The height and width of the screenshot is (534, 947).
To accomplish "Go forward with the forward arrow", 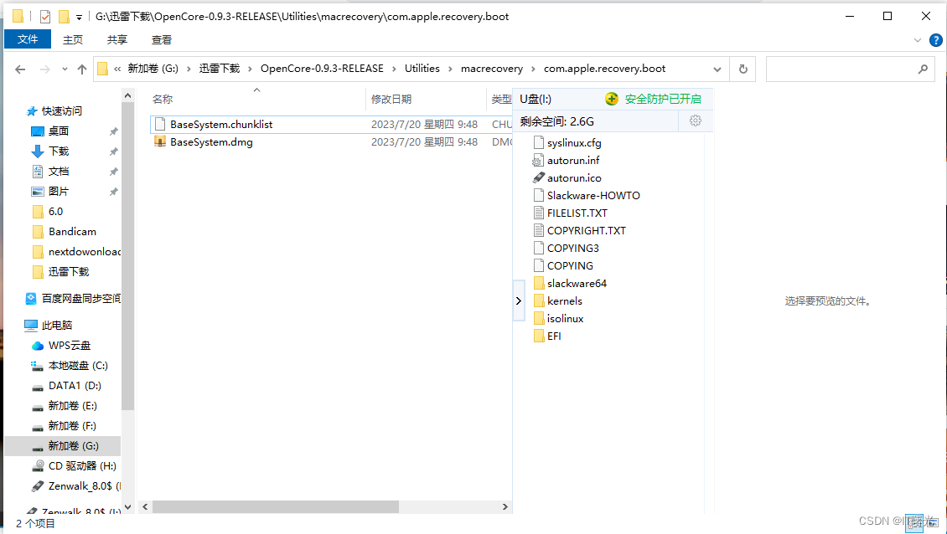I will 44,69.
